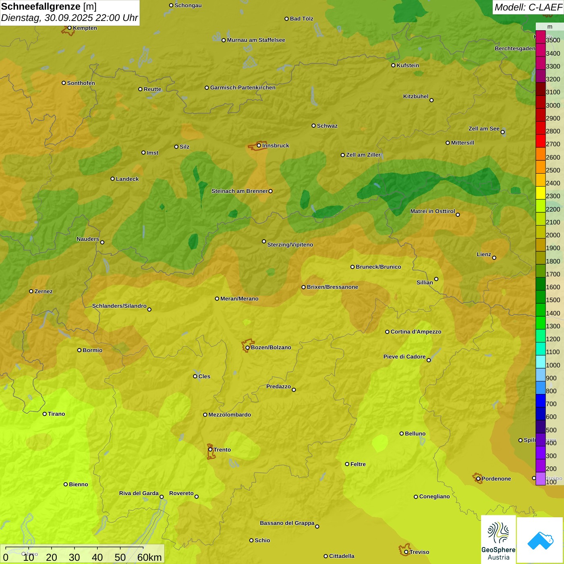564x564 pixels.
Task: Click the Brixen/Bressanone label
Action: pyautogui.click(x=332, y=287)
